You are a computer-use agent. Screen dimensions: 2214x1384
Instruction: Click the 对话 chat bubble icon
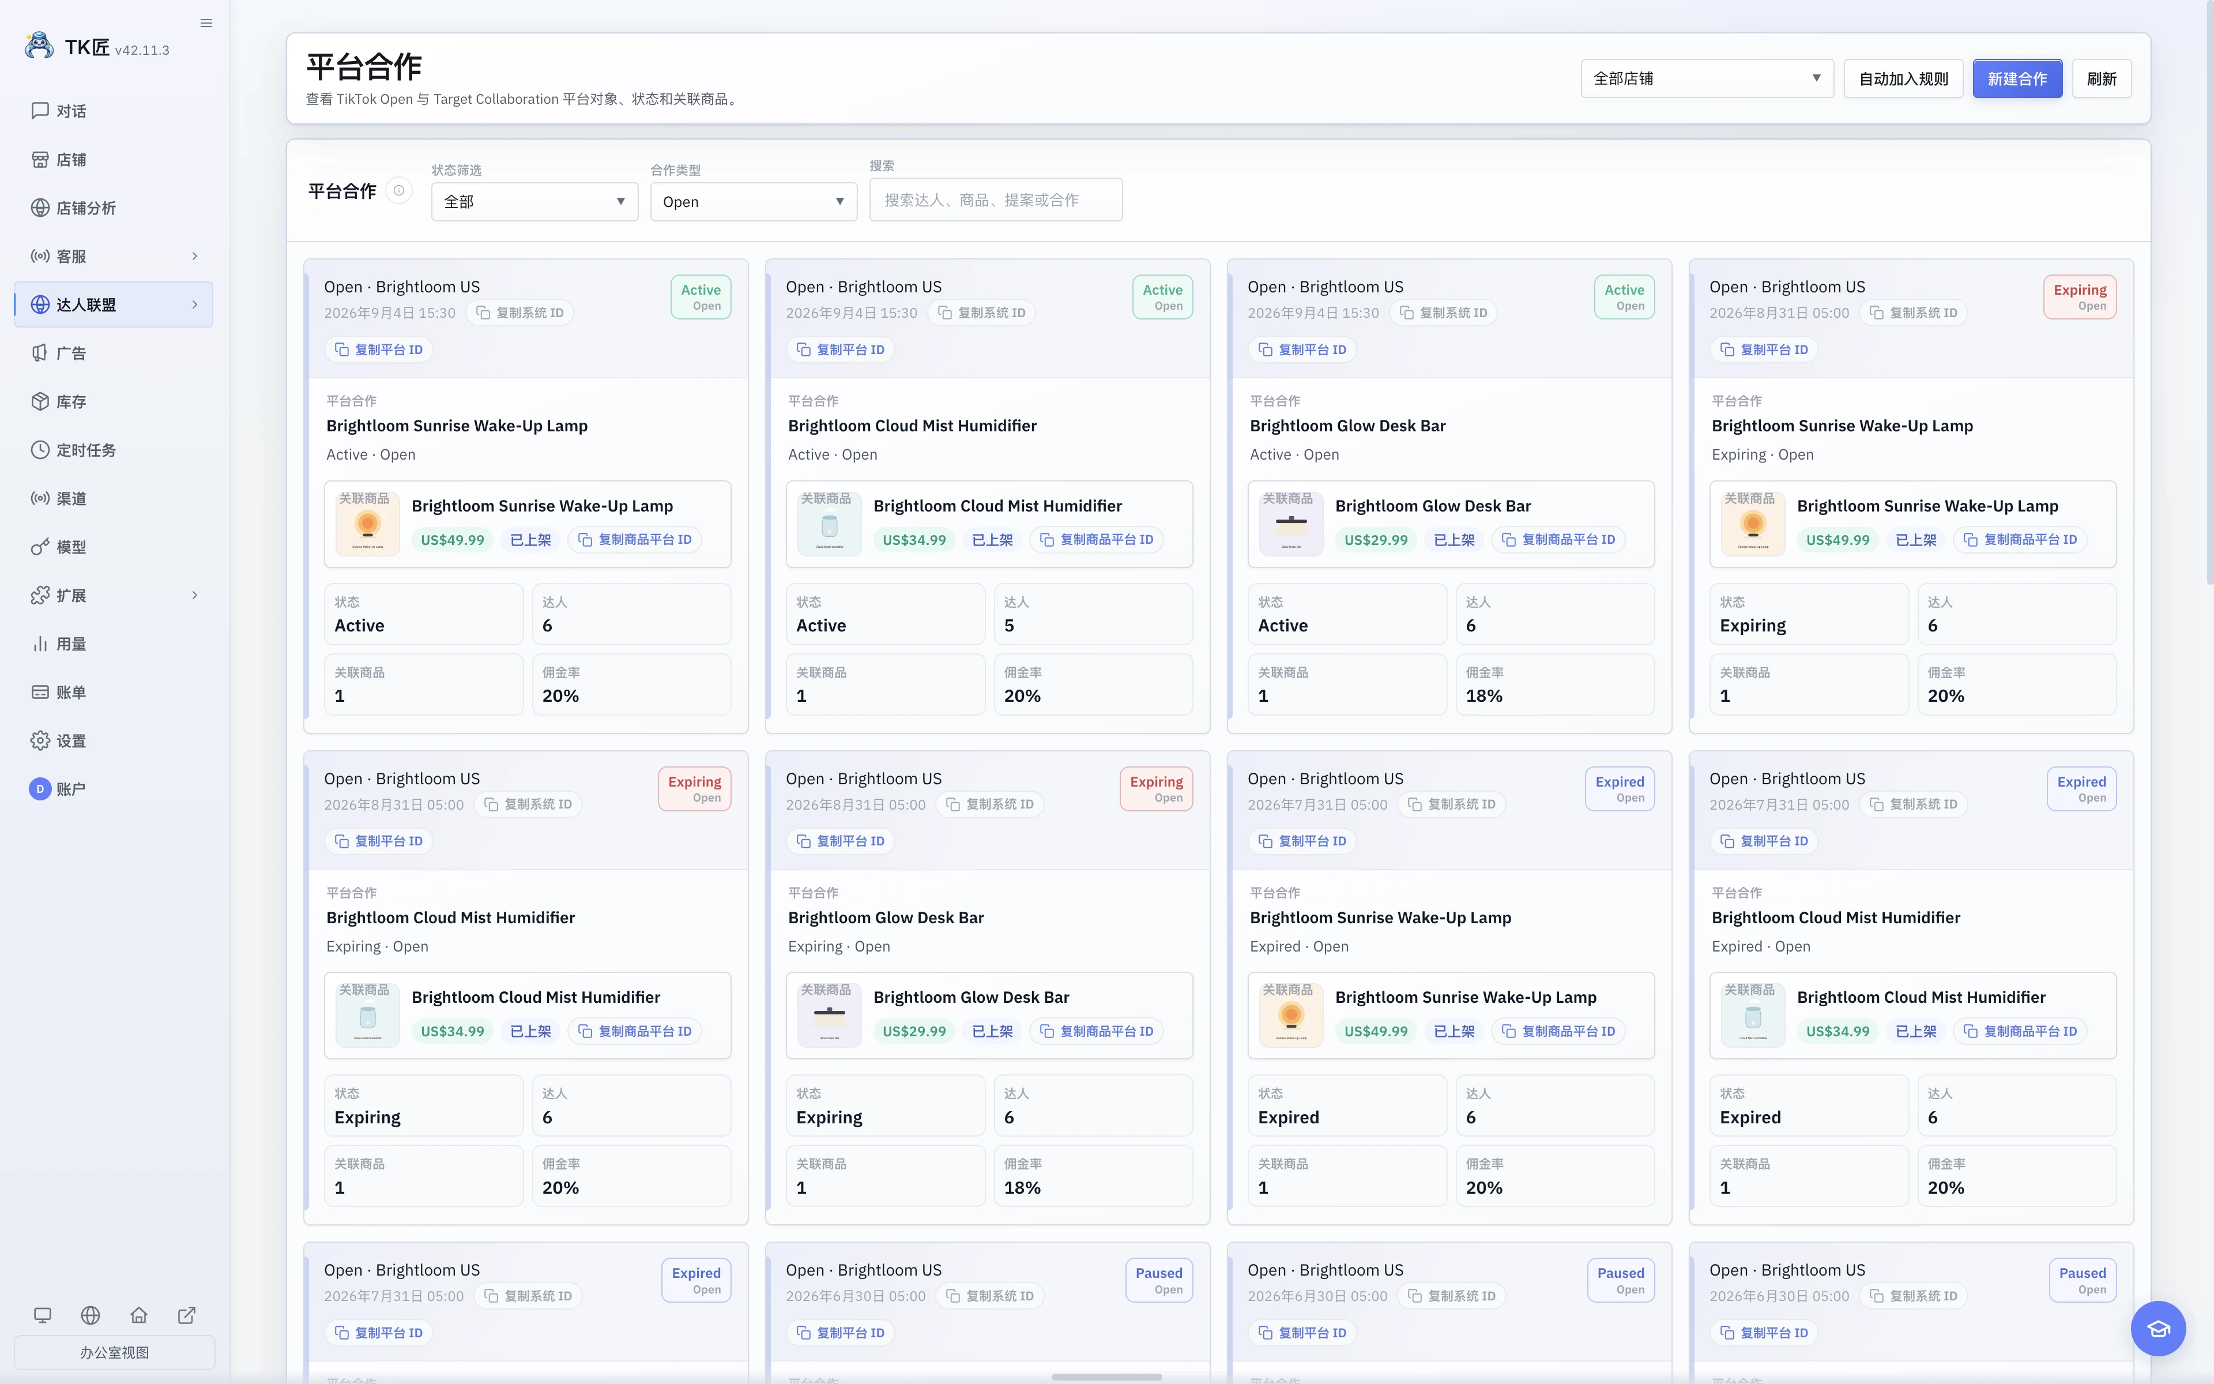[x=40, y=111]
